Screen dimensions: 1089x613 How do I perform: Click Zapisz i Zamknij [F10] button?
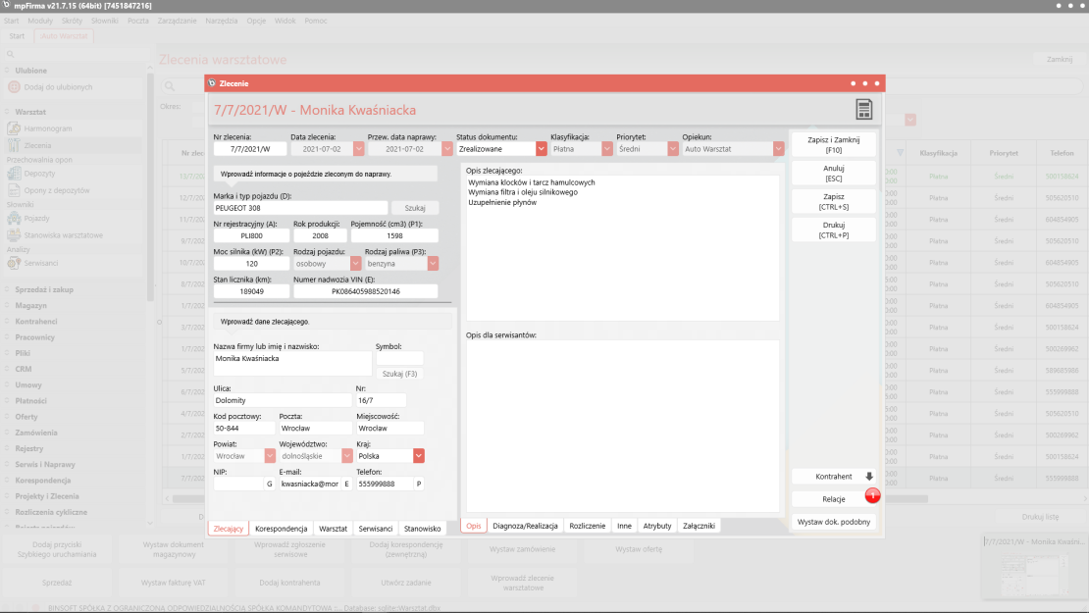[x=833, y=145]
